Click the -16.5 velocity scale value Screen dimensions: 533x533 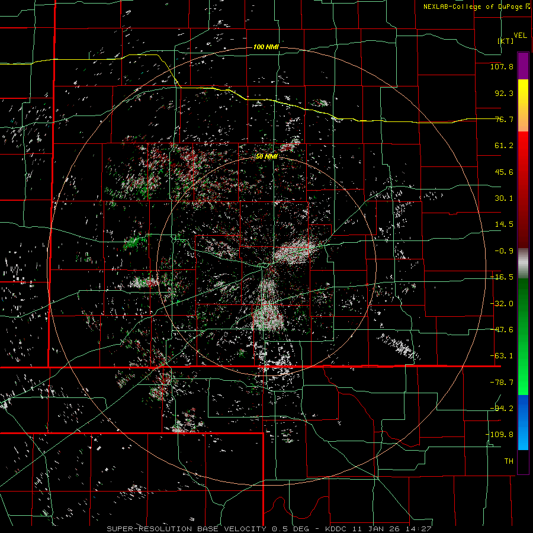pos(502,277)
